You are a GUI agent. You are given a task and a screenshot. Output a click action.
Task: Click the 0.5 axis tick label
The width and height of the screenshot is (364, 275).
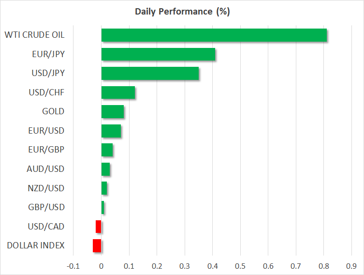coord(240,266)
